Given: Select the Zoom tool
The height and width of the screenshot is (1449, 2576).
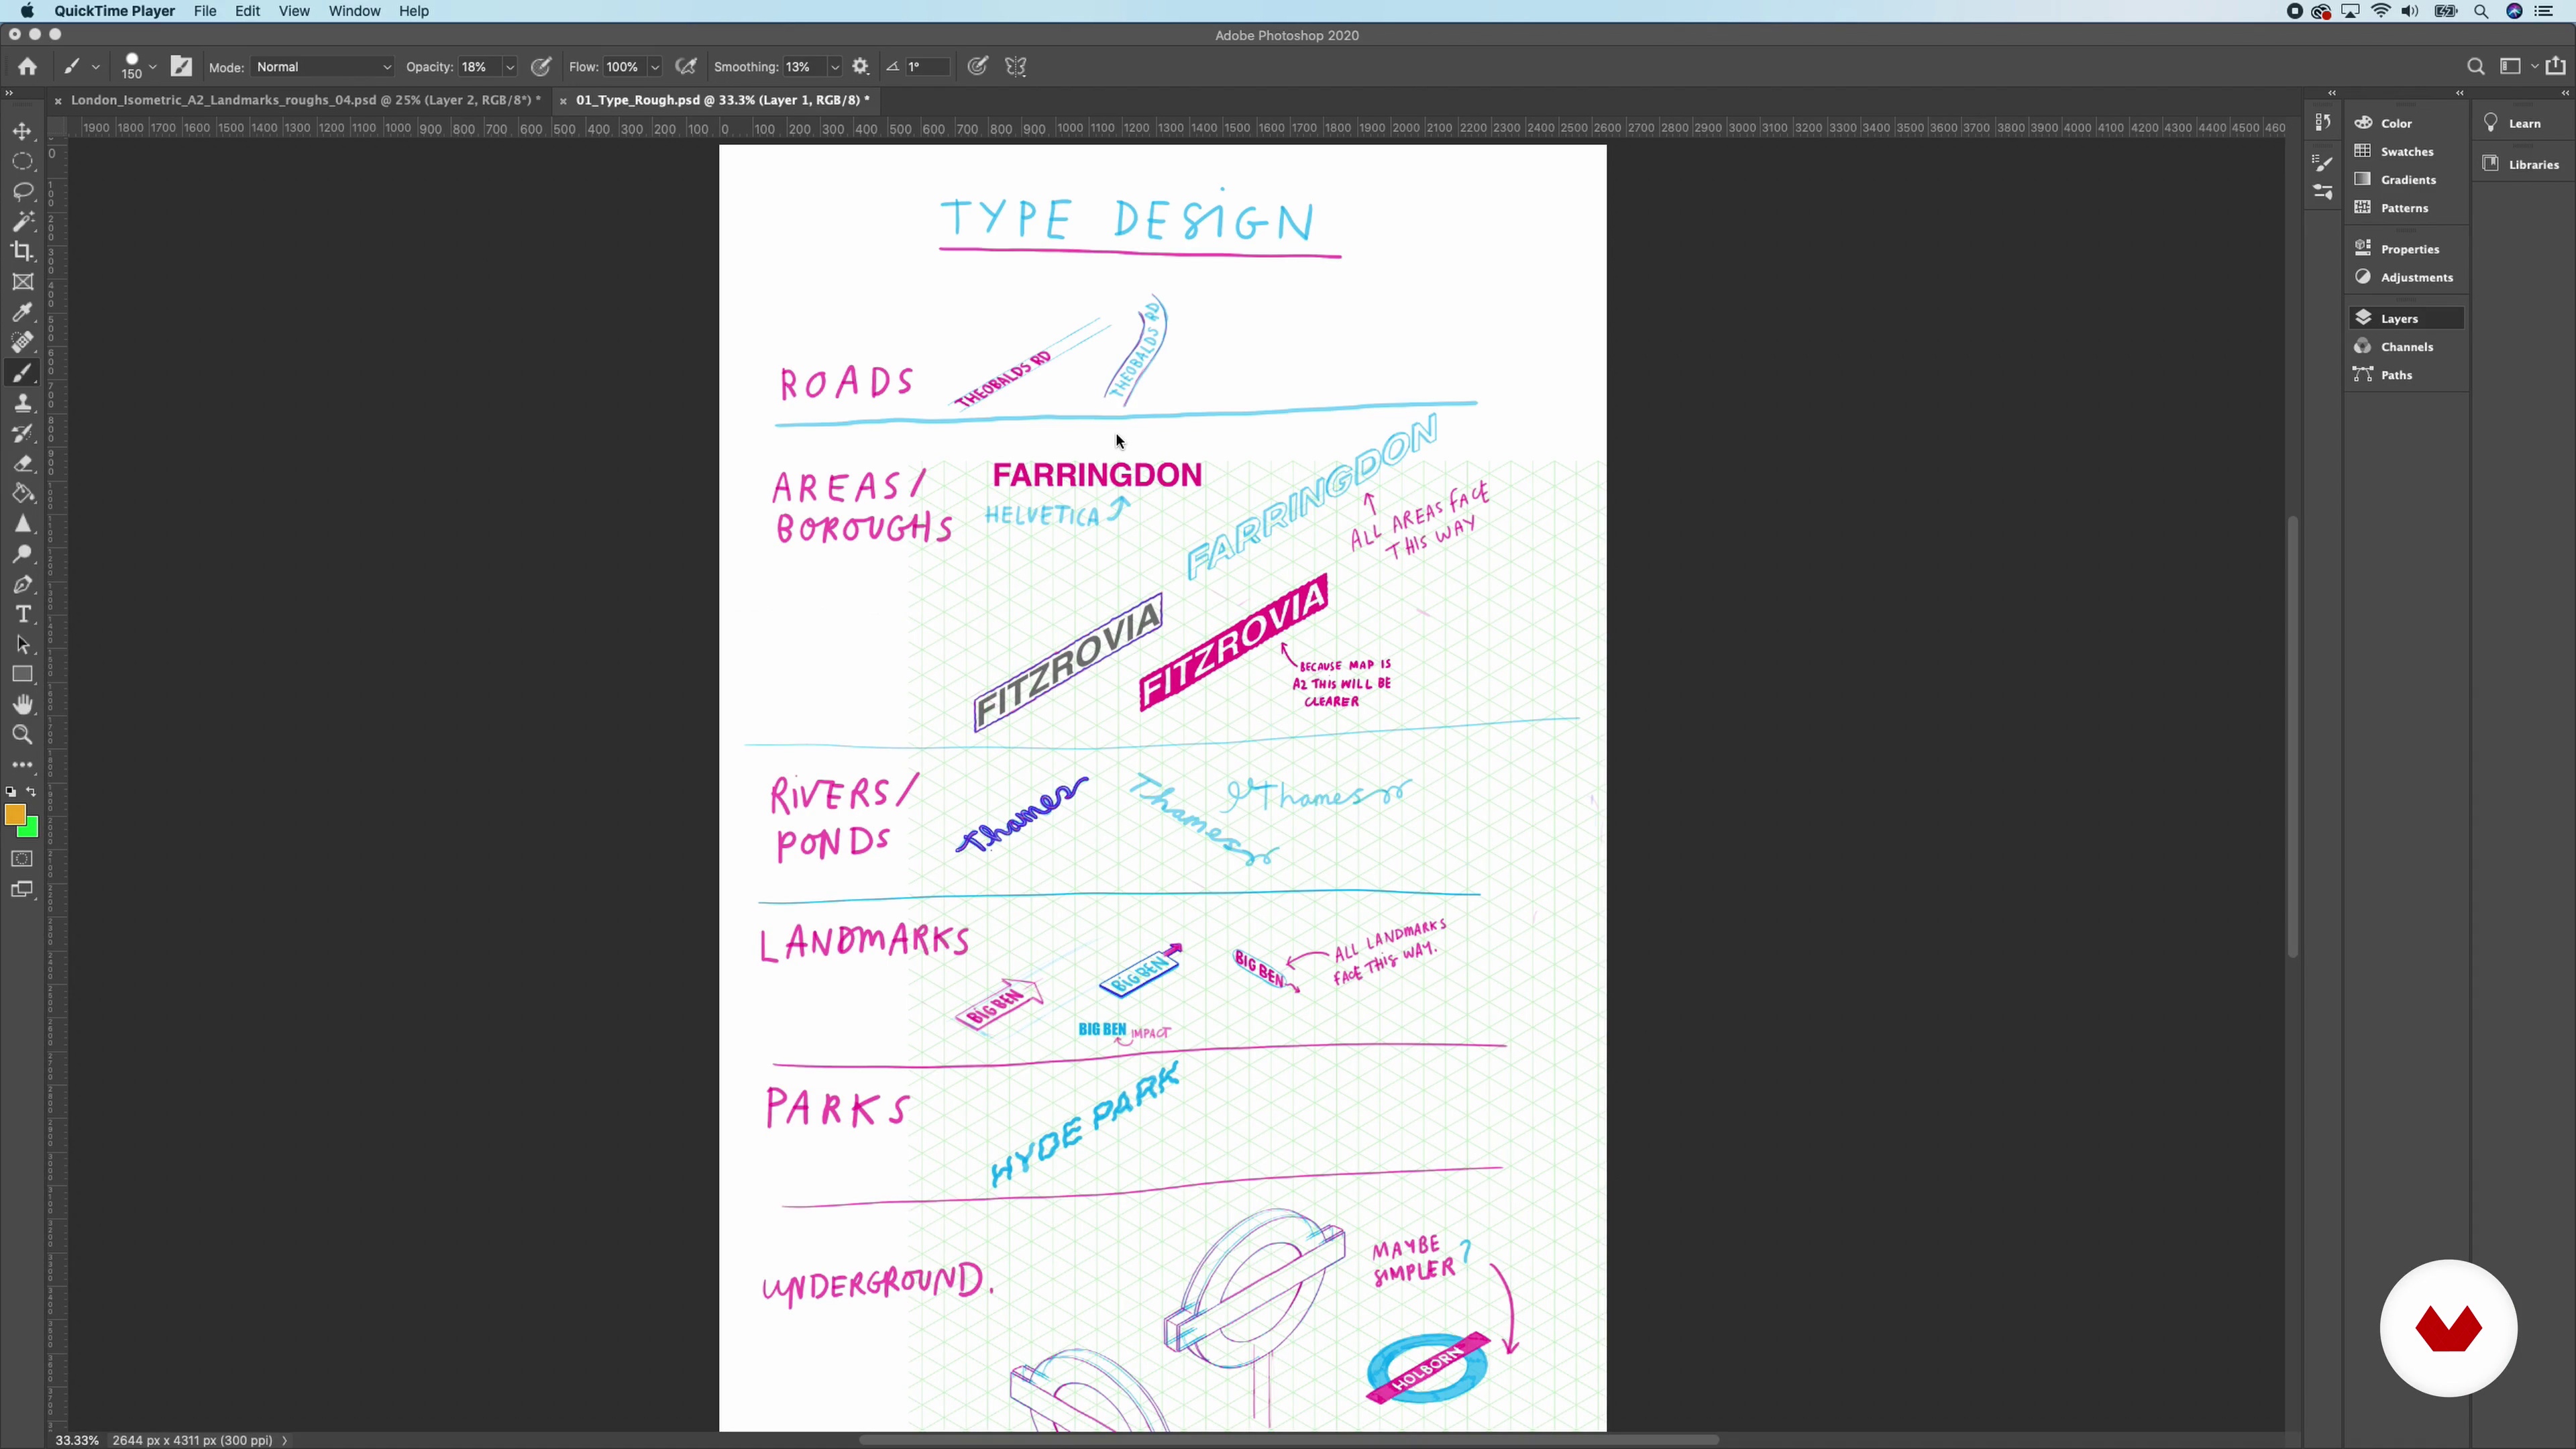Looking at the screenshot, I should coord(22,735).
